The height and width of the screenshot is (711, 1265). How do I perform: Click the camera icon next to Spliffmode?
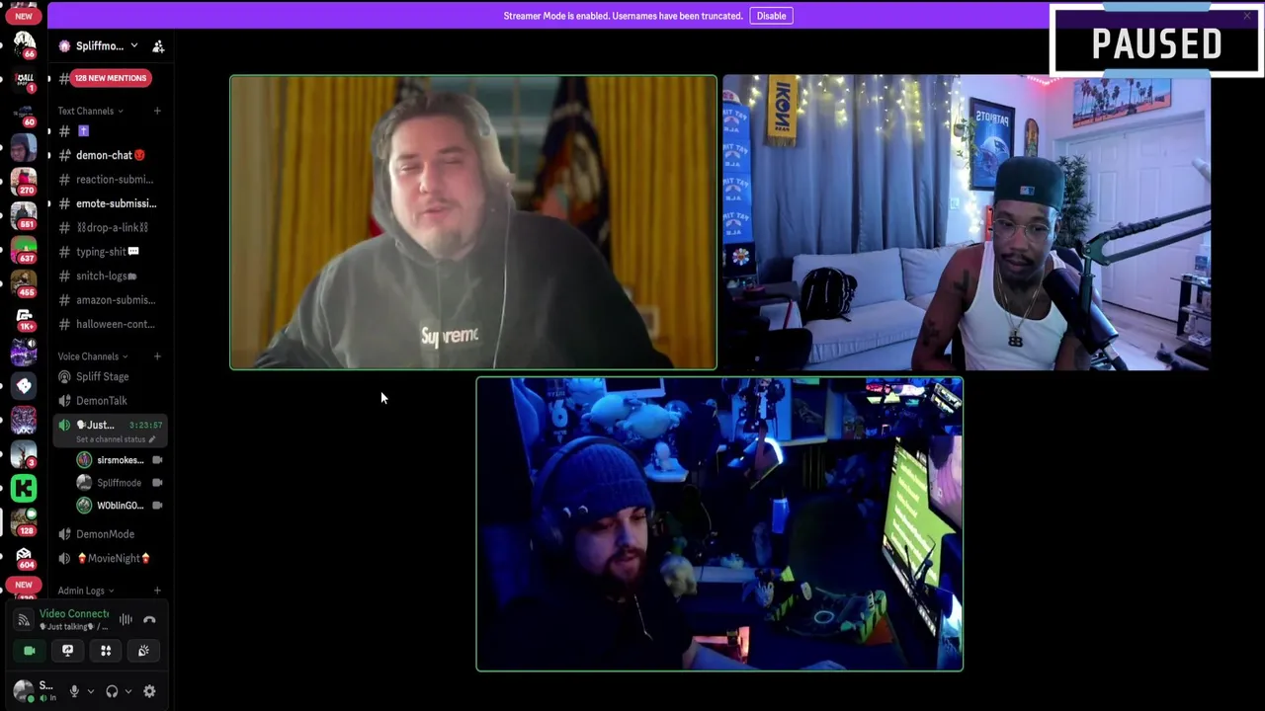pos(157,483)
